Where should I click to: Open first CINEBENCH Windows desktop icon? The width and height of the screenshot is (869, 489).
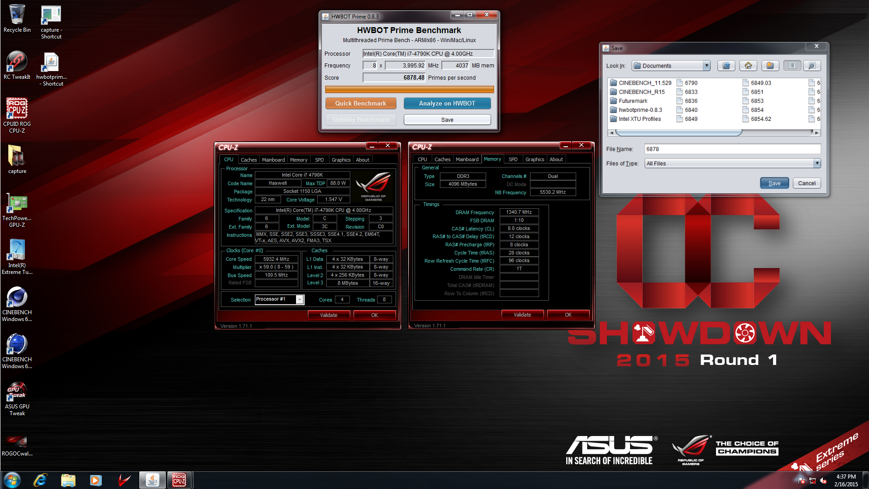point(17,304)
